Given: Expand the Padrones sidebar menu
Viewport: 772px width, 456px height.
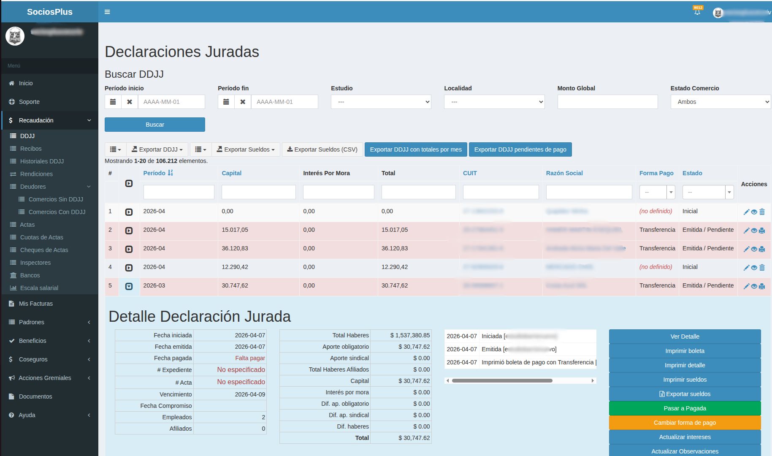Looking at the screenshot, I should click(x=32, y=322).
